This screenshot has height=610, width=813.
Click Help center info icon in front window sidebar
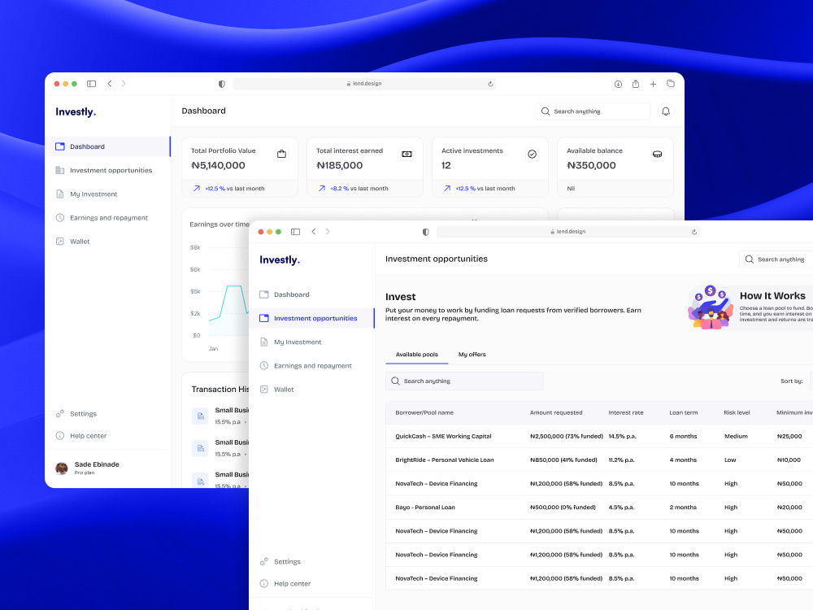point(264,583)
